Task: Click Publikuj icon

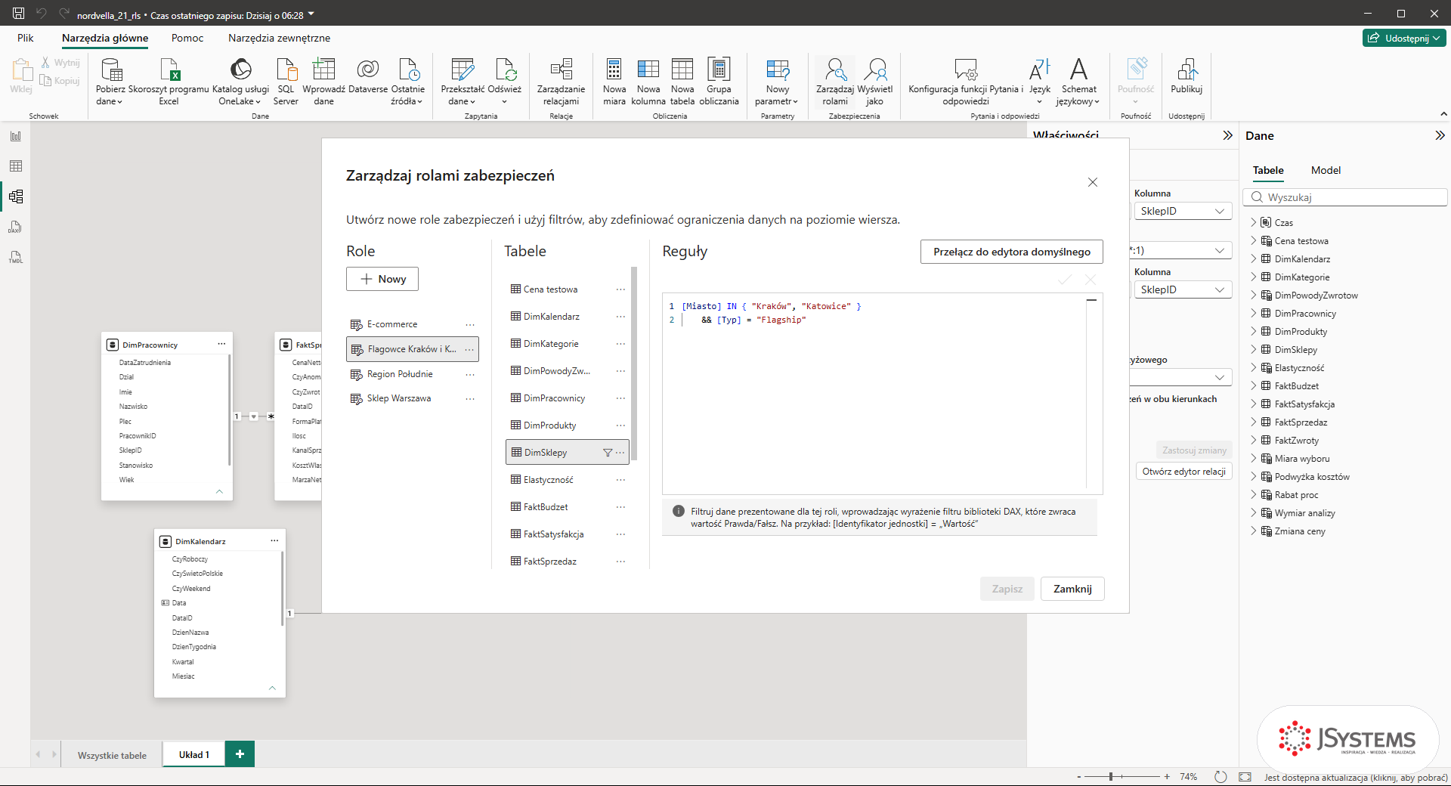Action: [x=1186, y=76]
